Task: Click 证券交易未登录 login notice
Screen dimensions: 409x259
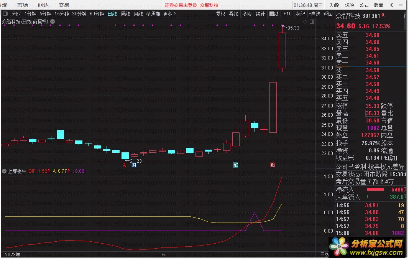Action: (x=181, y=5)
